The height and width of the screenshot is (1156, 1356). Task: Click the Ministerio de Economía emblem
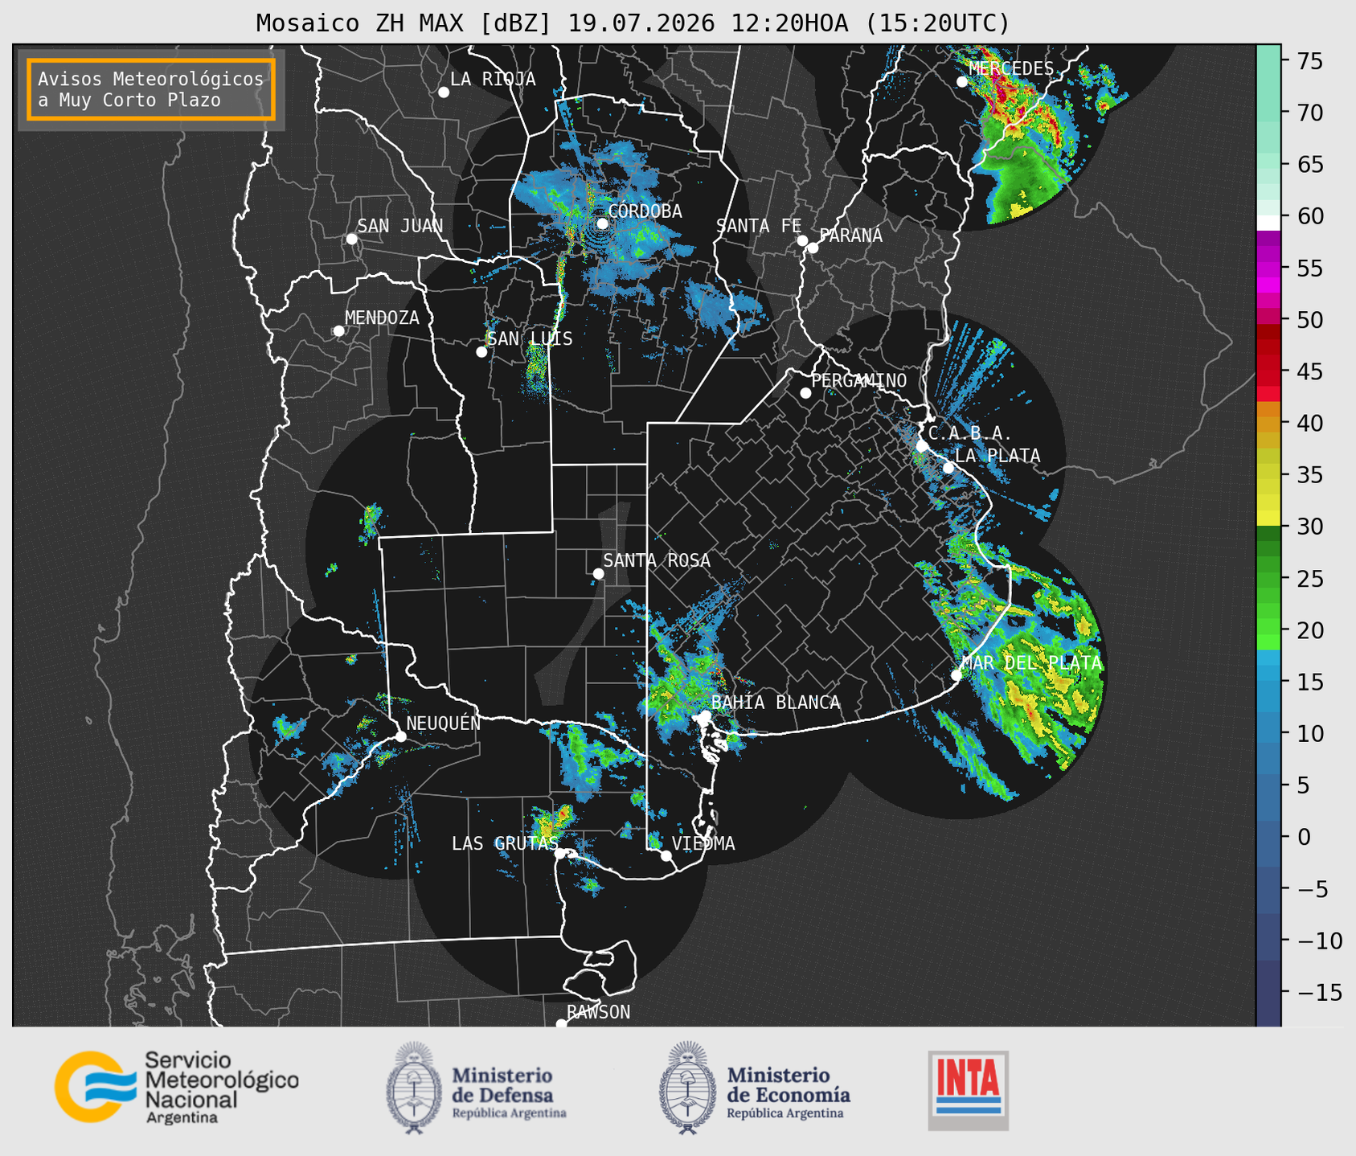(x=686, y=1088)
